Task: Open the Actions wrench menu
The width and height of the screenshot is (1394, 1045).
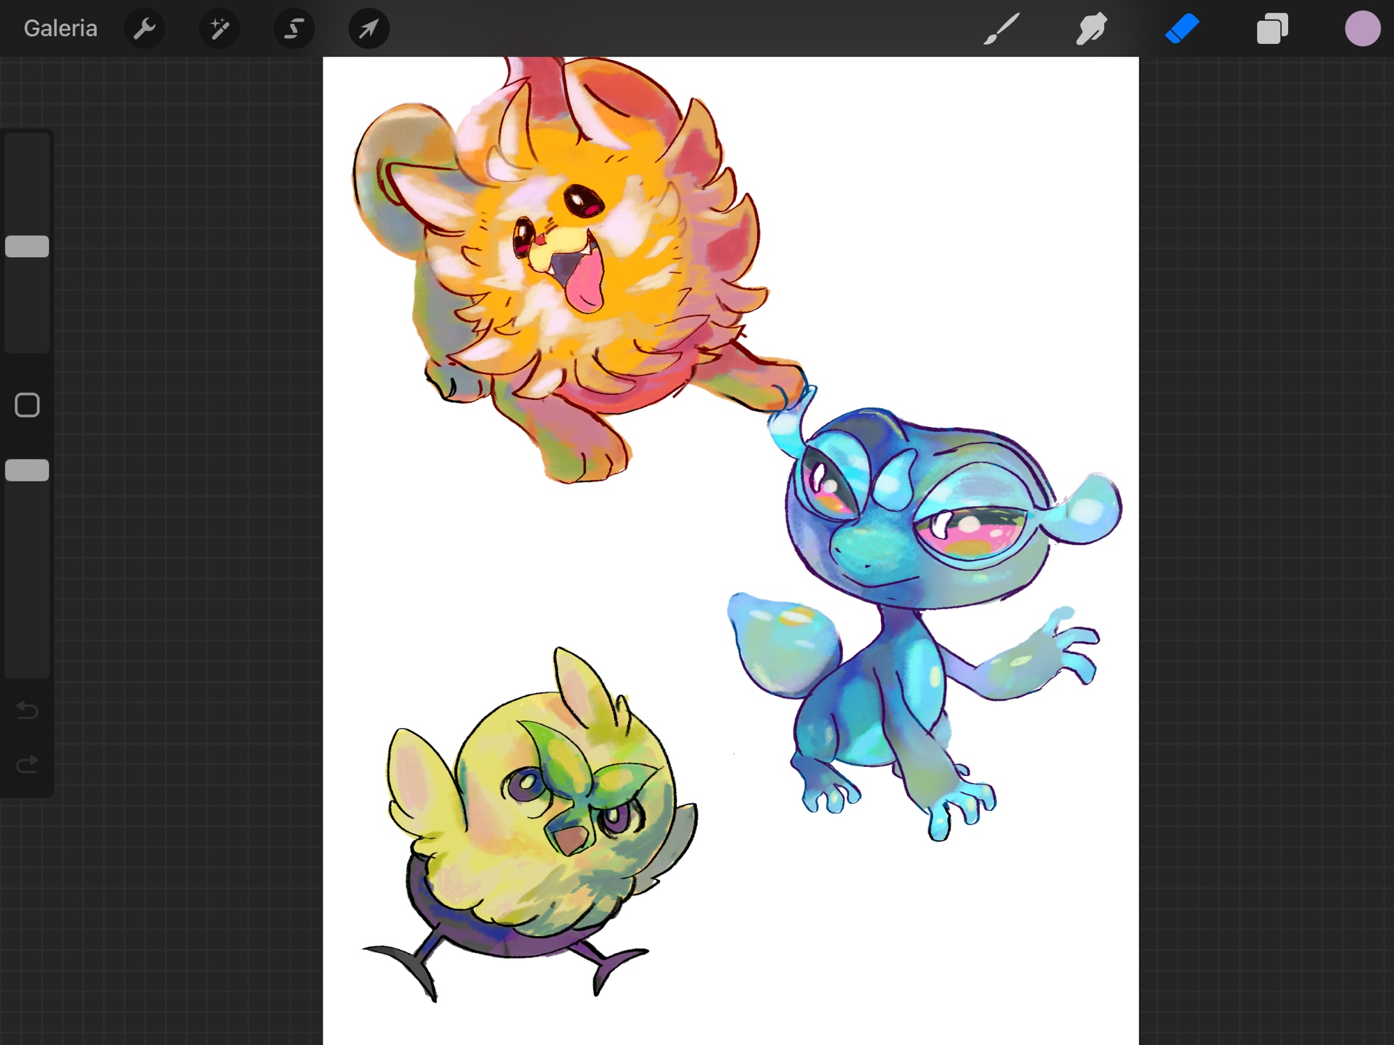Action: [144, 29]
